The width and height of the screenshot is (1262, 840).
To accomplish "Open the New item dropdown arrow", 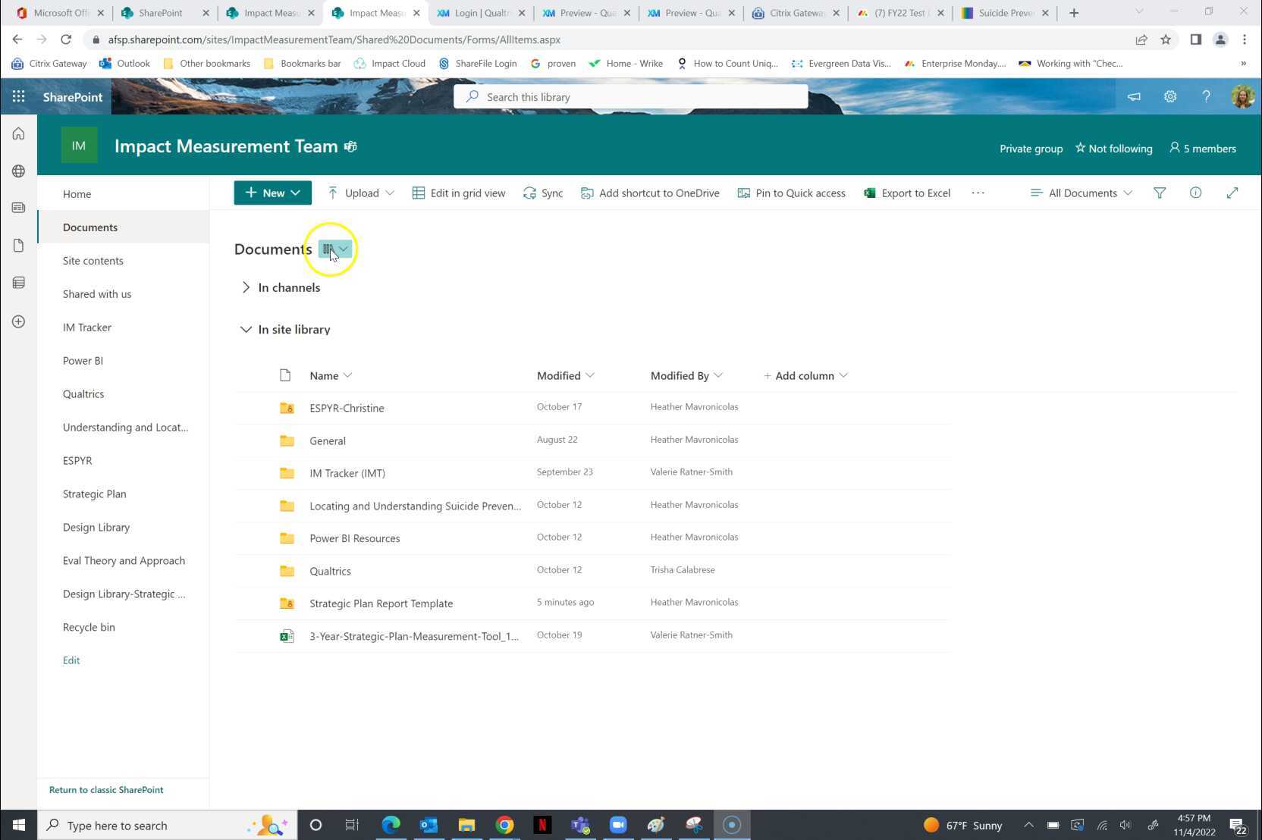I will pyautogui.click(x=295, y=193).
